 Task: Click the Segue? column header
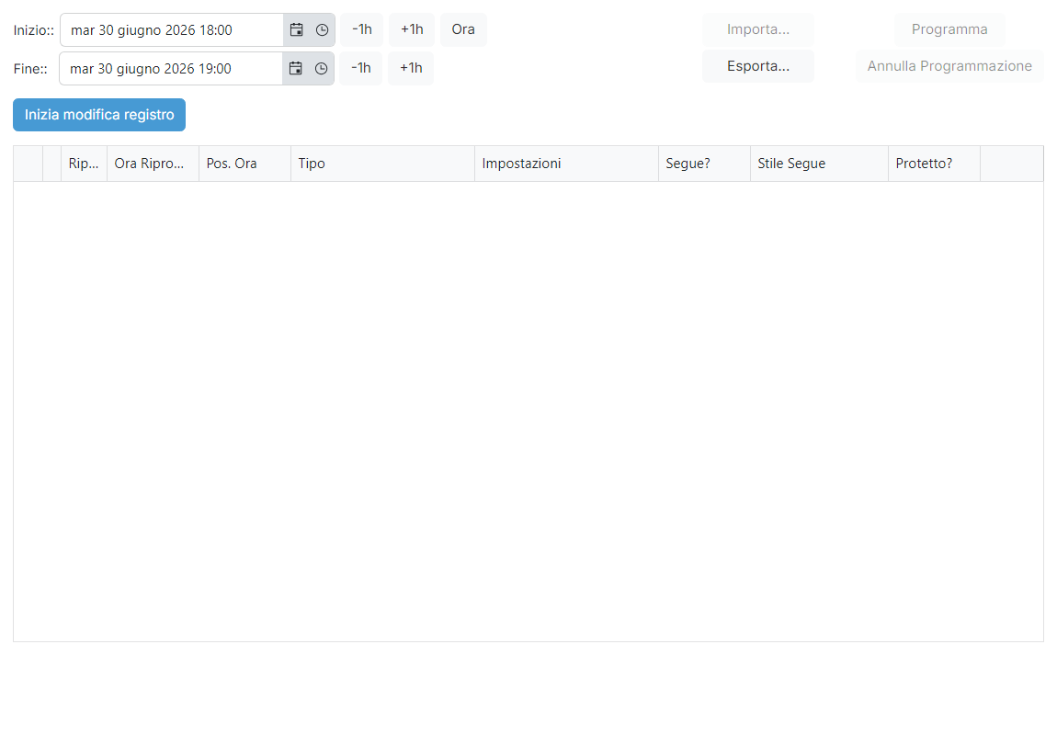704,164
